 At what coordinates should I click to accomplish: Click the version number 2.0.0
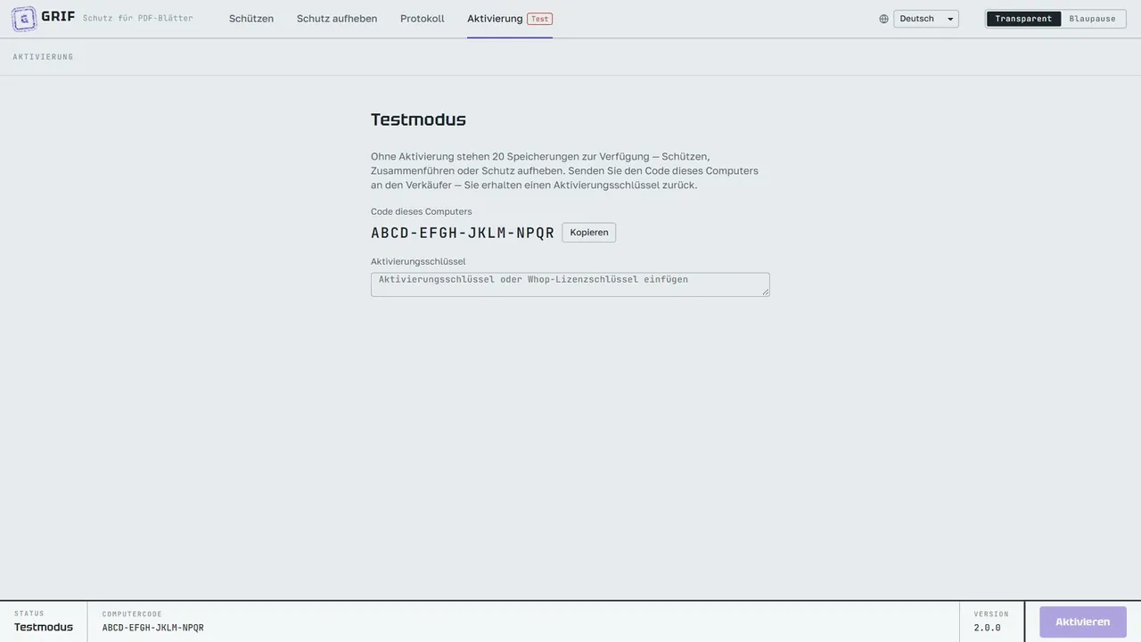pyautogui.click(x=988, y=628)
